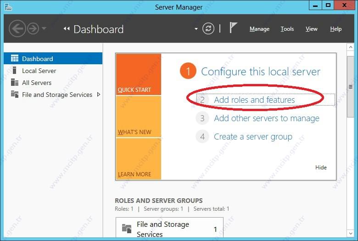Hide the welcome tile via Hide
The image size is (358, 241).
tap(321, 168)
